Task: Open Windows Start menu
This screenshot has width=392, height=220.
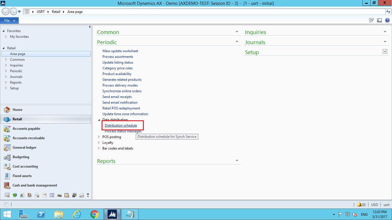Action: (7, 214)
